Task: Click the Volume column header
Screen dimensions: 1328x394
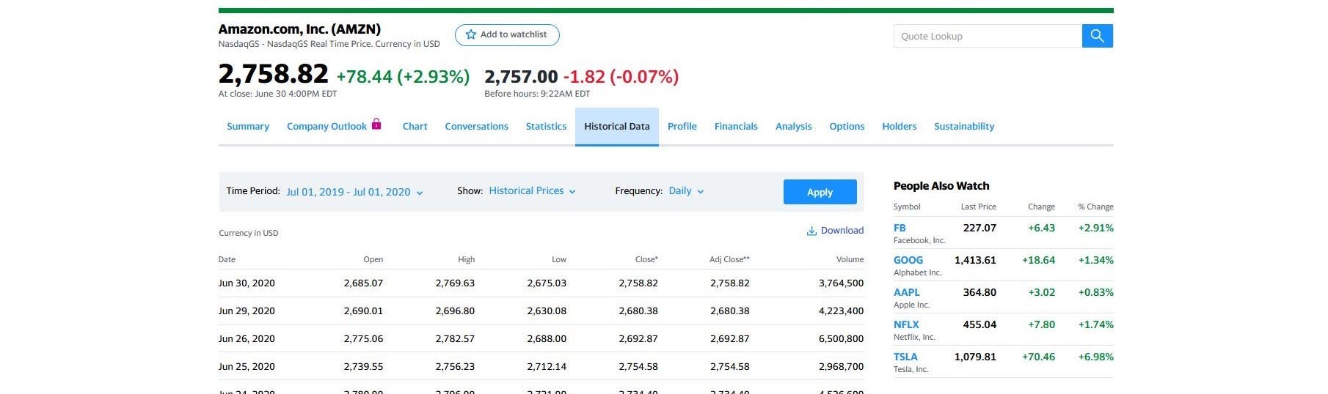Action: coord(850,259)
